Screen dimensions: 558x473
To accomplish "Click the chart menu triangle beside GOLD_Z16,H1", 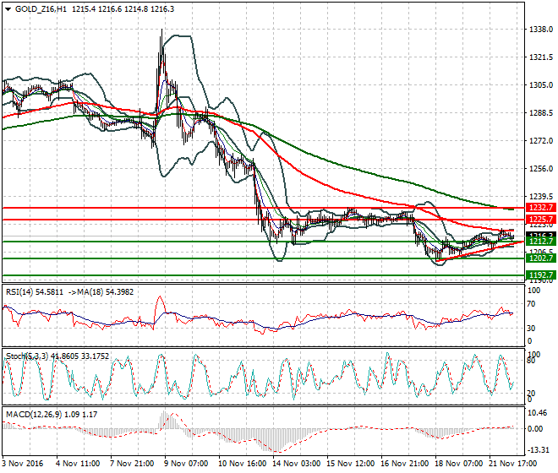I will point(8,9).
